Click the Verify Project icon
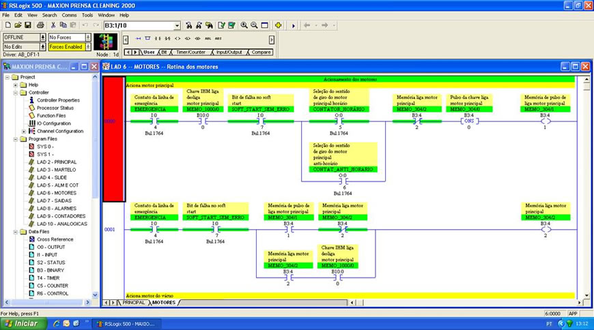Viewport: 594px width, 330px height. (x=231, y=25)
